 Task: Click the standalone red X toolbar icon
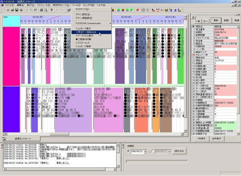click(x=138, y=10)
